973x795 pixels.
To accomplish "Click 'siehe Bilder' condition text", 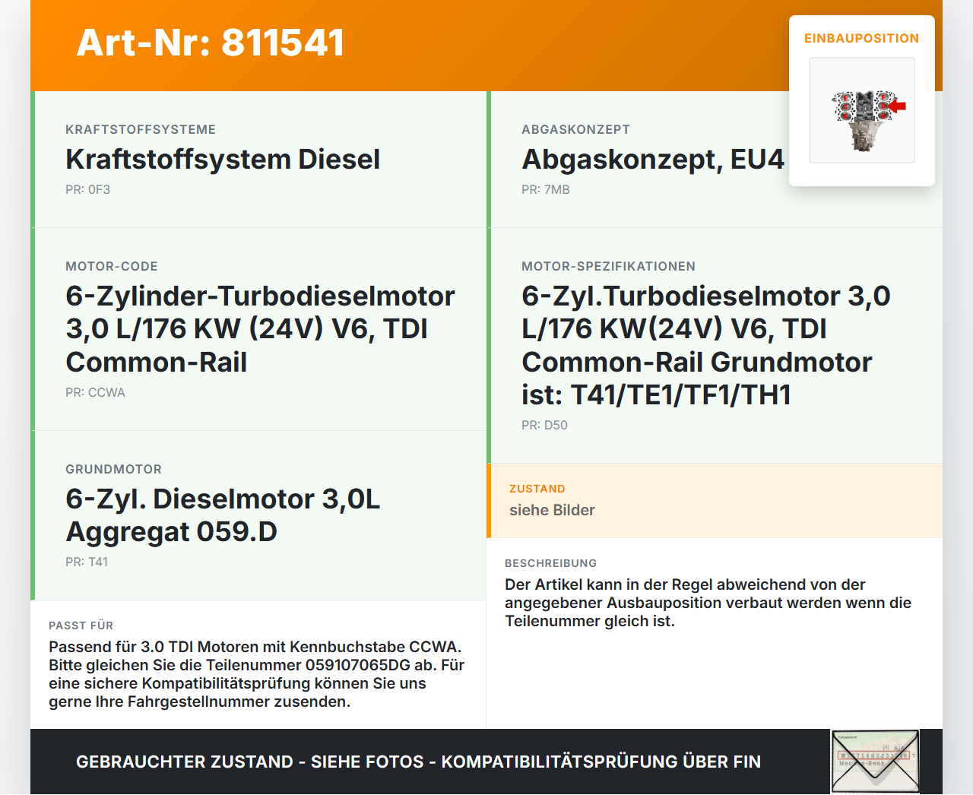I will (x=552, y=510).
